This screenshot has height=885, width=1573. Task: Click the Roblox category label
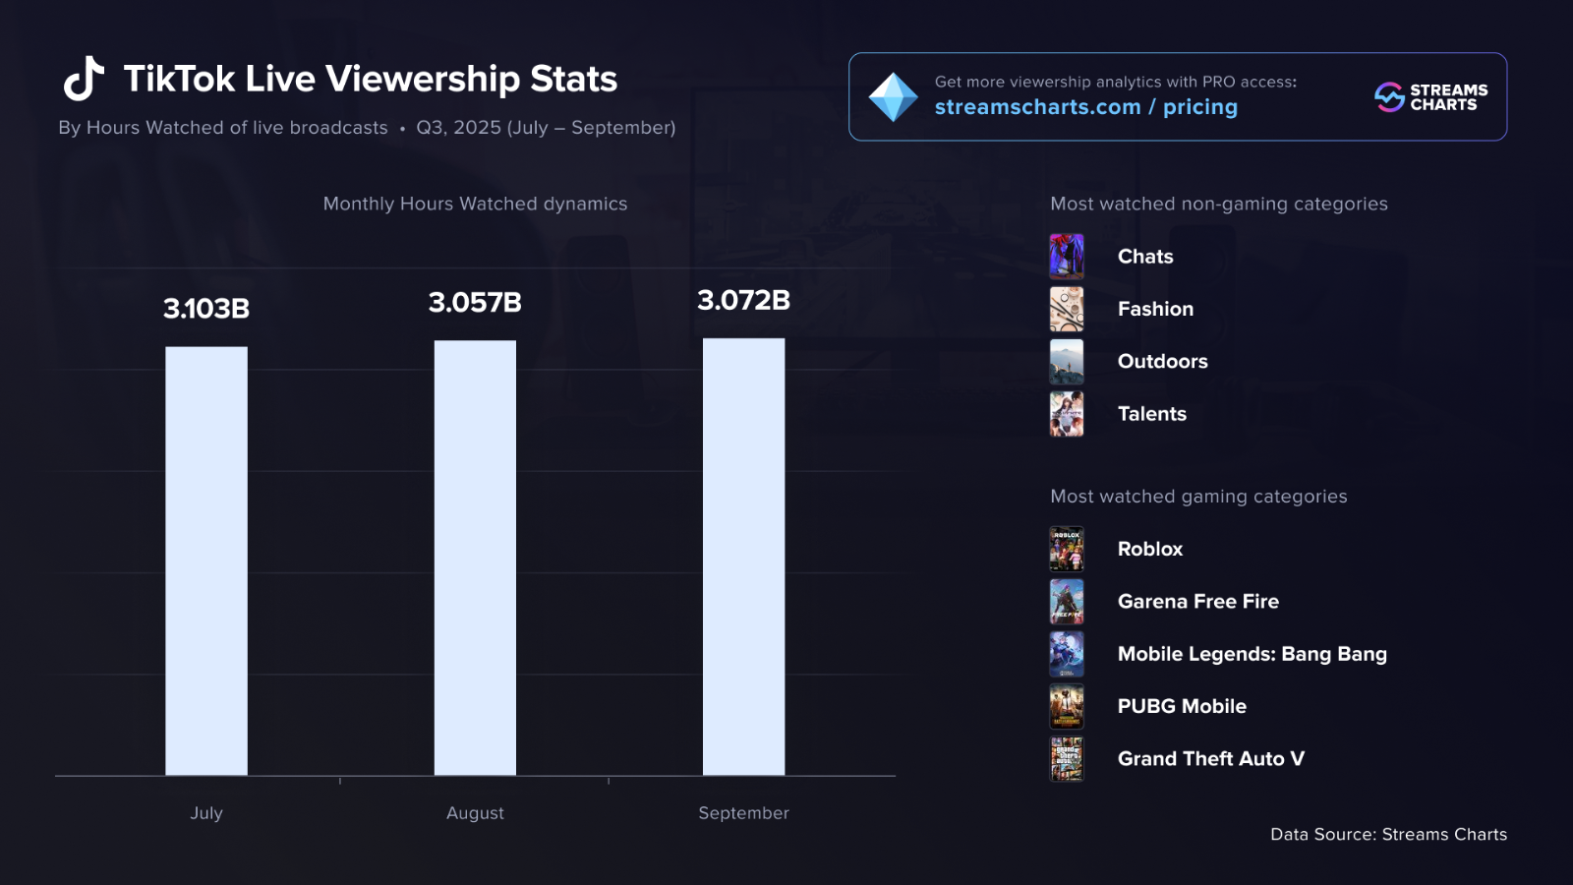click(x=1150, y=549)
